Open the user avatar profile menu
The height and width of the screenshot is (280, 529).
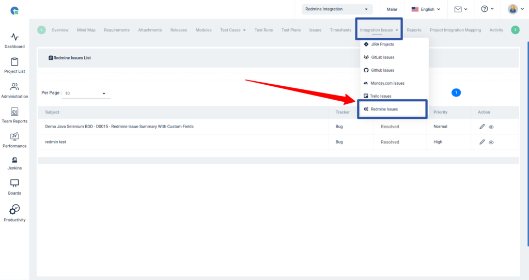click(x=515, y=9)
